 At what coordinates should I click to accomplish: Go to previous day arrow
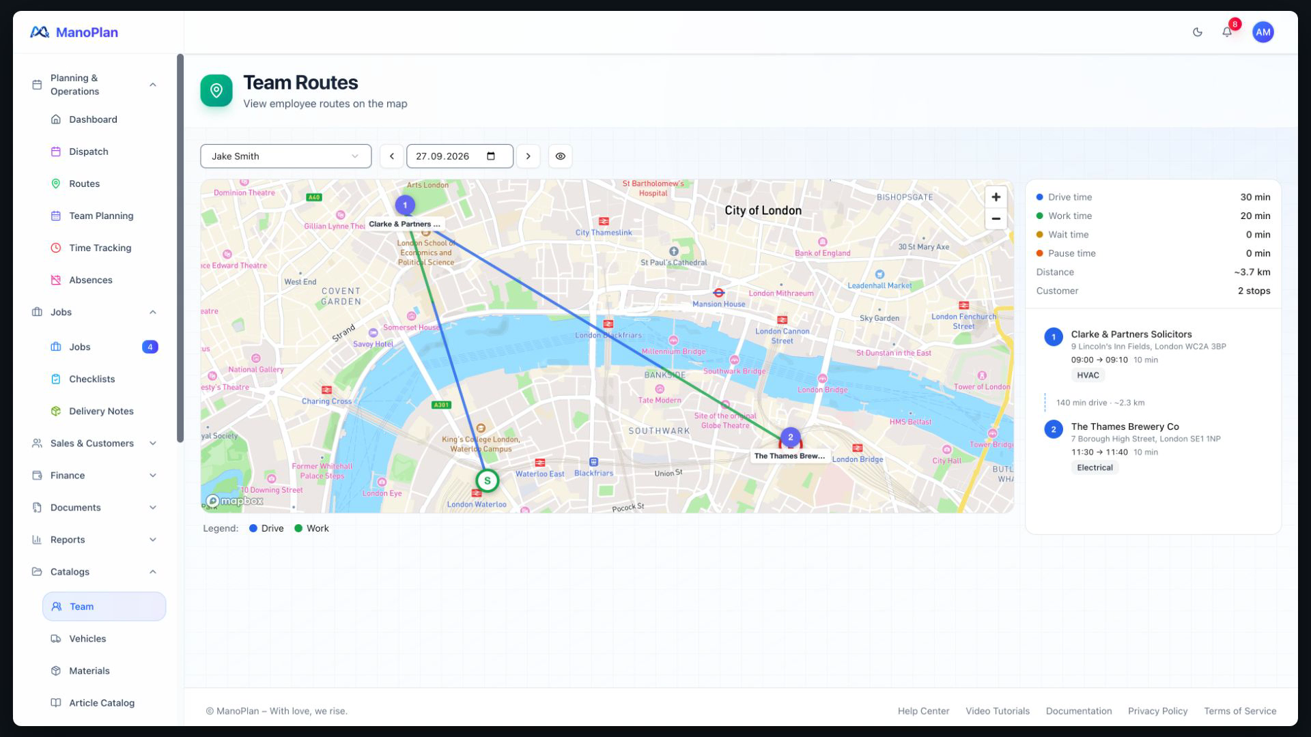coord(391,156)
